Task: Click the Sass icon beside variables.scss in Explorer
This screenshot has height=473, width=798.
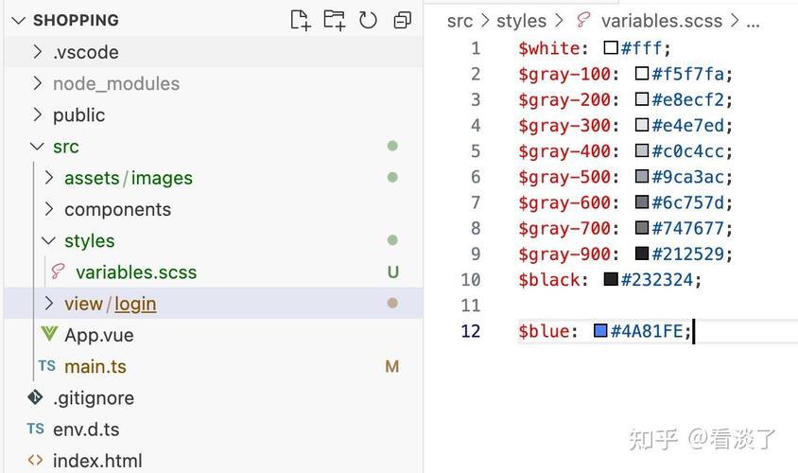Action: pos(59,272)
